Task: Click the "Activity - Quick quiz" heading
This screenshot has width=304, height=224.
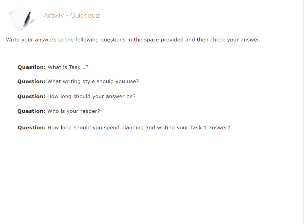Action: pos(72,15)
